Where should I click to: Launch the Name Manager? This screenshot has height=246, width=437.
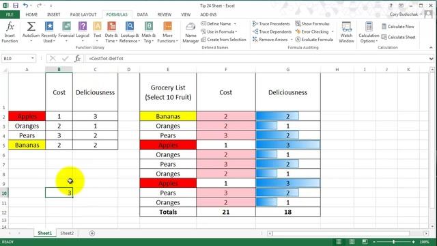(x=191, y=32)
